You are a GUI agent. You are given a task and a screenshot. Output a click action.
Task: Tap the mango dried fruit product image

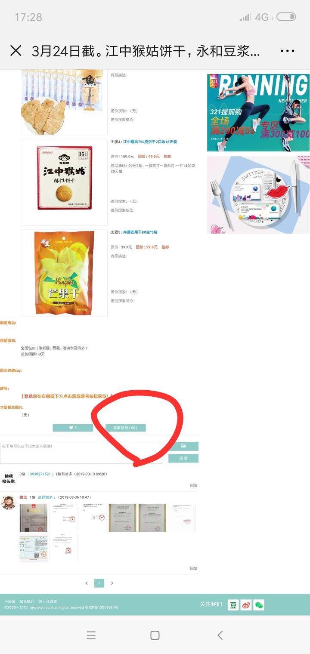(64, 273)
